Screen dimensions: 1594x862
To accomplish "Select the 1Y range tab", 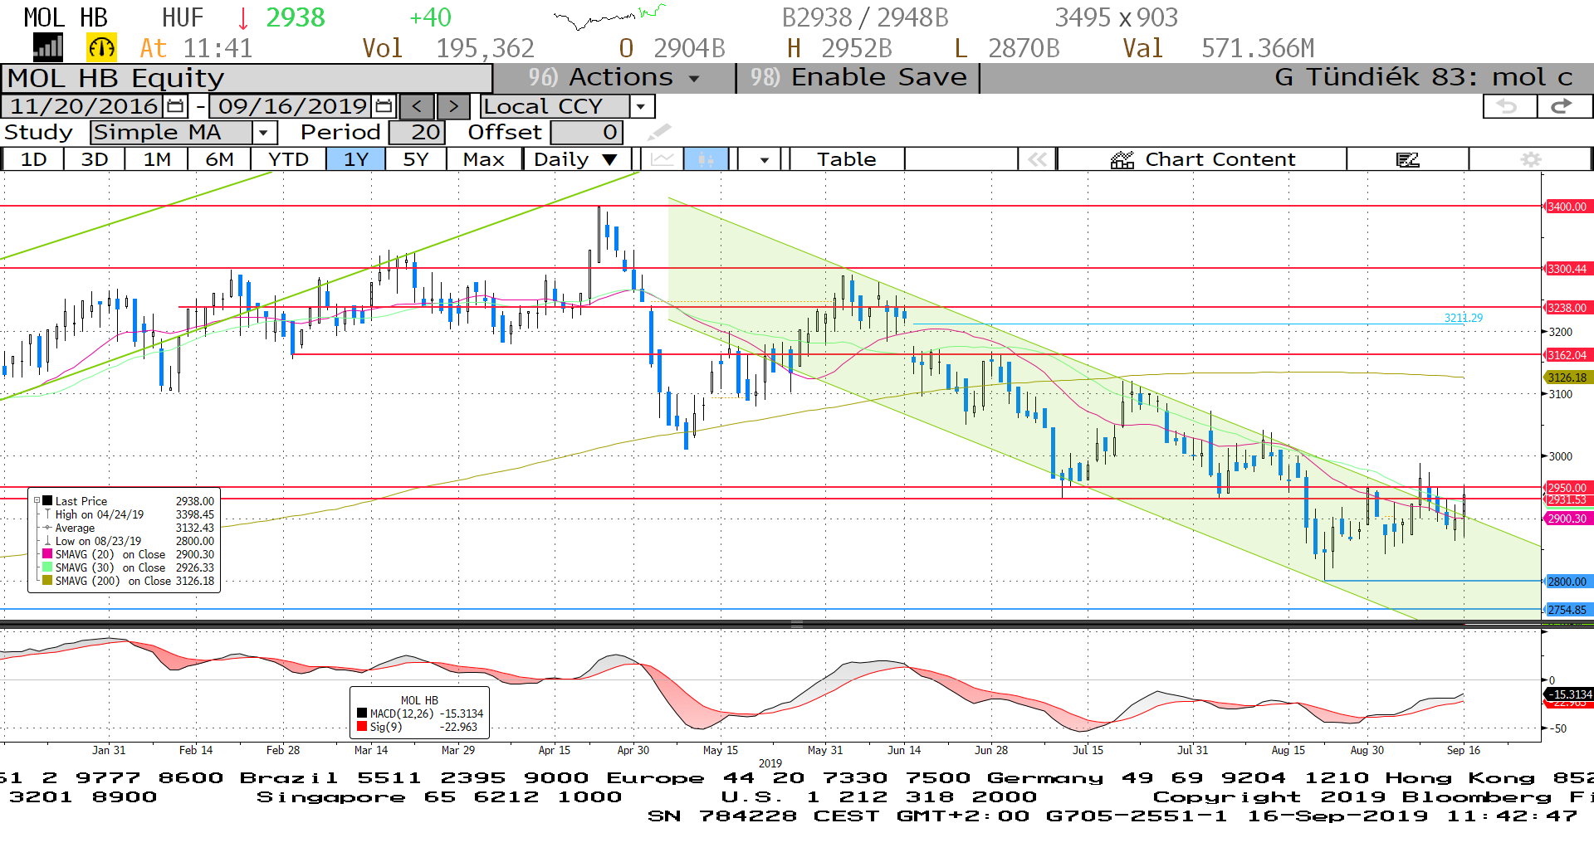I will [355, 159].
